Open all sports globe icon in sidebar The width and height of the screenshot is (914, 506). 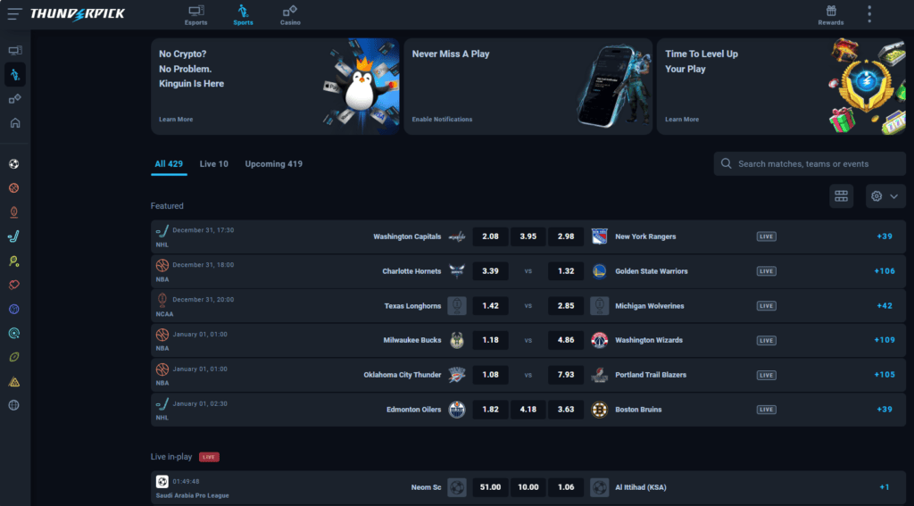pos(14,405)
